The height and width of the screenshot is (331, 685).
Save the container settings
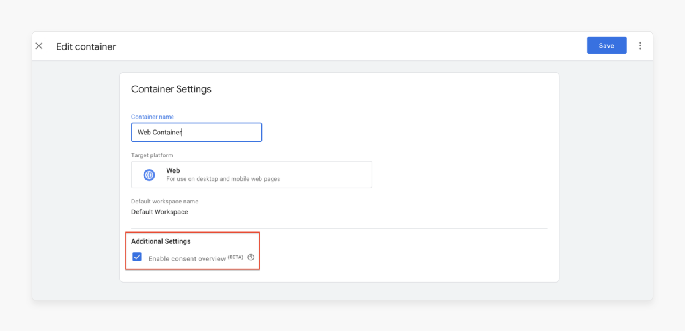(607, 45)
